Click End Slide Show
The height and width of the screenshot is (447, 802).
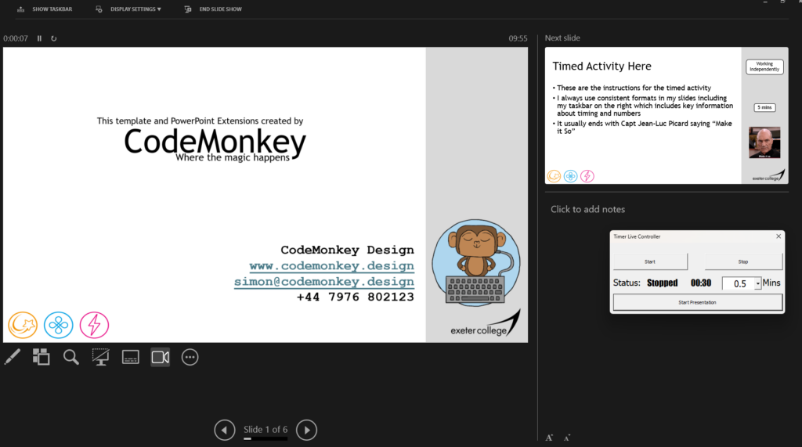point(213,9)
